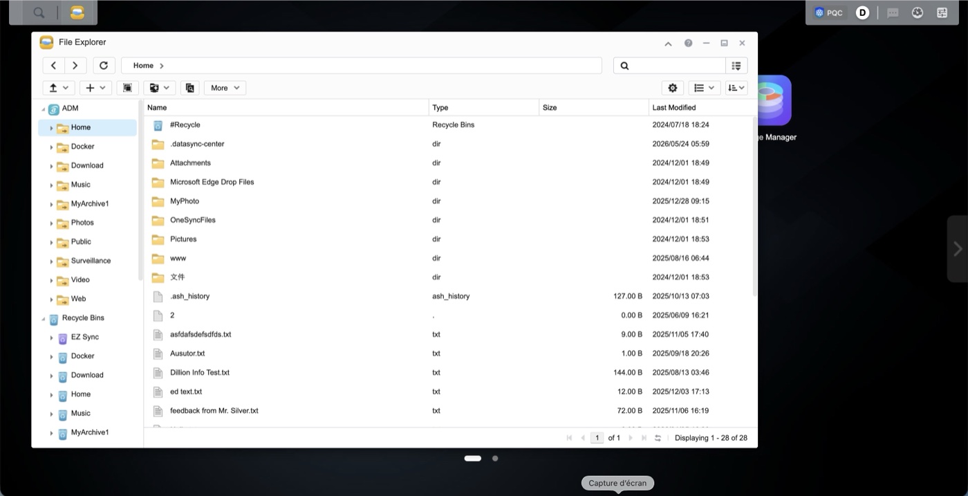Open advanced search options list icon
The height and width of the screenshot is (496, 968).
tap(736, 66)
